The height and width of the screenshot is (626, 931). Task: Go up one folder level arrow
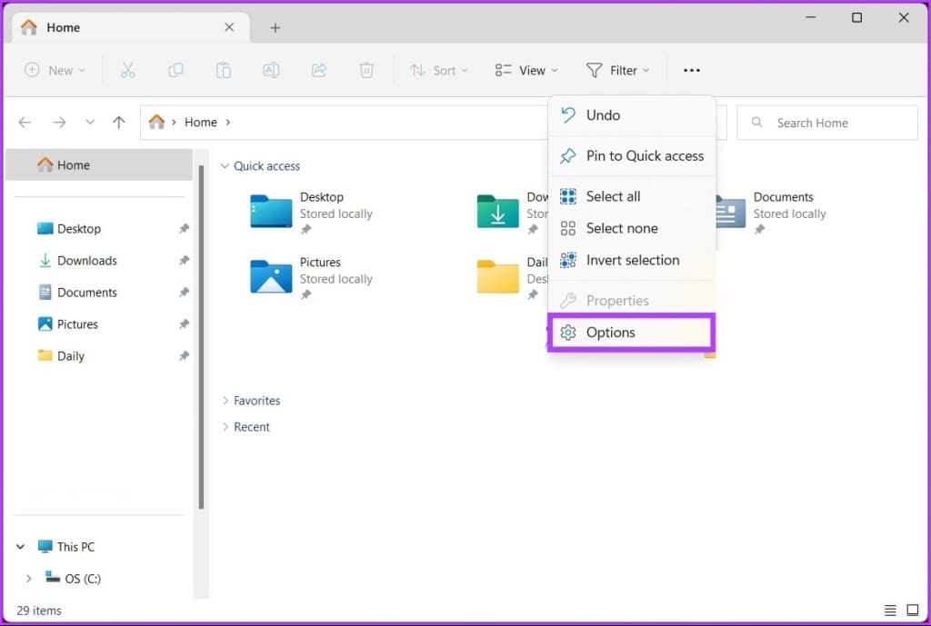(x=119, y=123)
